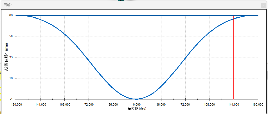Click the -72.000 X-axis tick label

coord(89,104)
